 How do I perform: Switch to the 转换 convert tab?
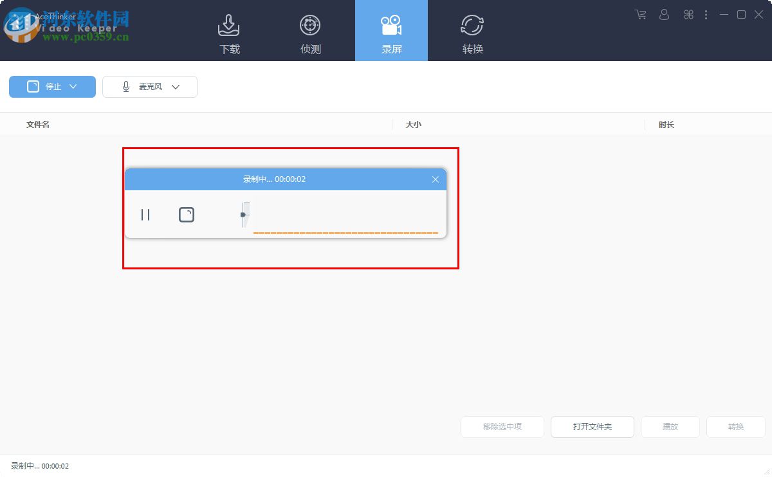pyautogui.click(x=472, y=31)
